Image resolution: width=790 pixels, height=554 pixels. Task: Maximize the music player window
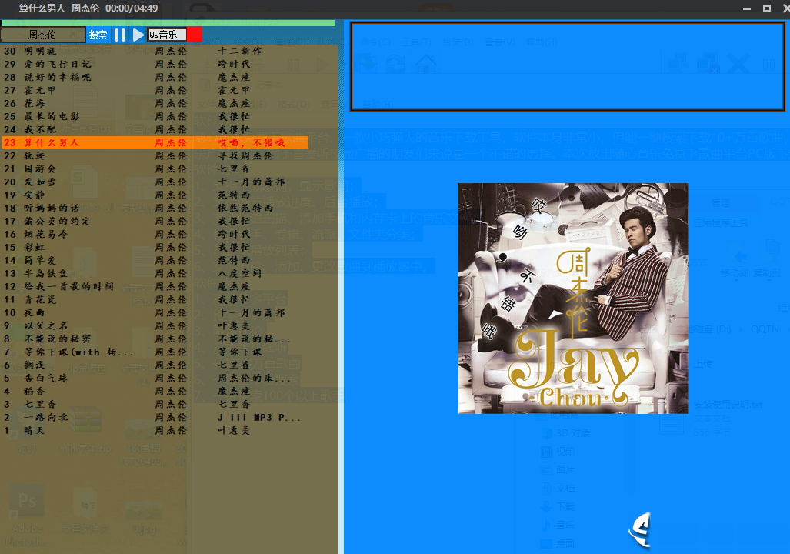(x=767, y=8)
